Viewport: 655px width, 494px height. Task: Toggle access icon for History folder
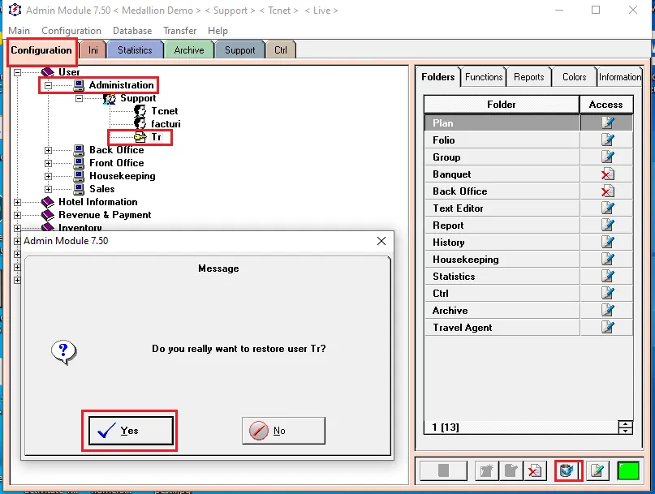[x=607, y=243]
